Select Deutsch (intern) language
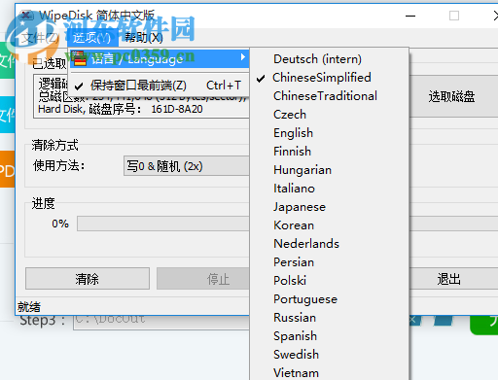 pos(329,59)
